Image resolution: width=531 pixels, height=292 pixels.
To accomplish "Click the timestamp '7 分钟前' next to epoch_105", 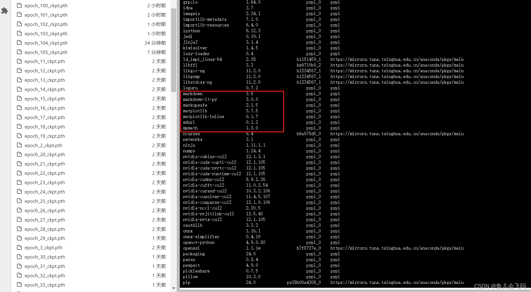I will [x=156, y=52].
